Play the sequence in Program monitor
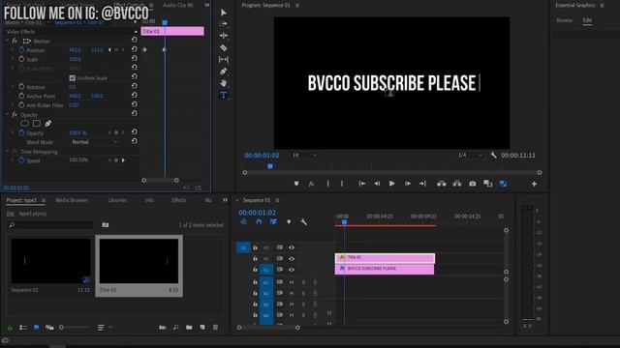The height and width of the screenshot is (348, 620). [391, 184]
